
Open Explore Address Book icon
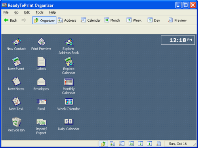(69, 46)
